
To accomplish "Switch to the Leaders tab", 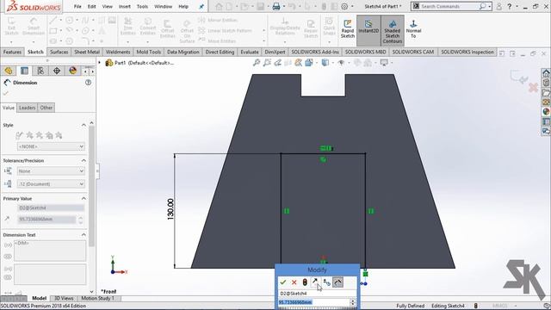I will pos(27,108).
